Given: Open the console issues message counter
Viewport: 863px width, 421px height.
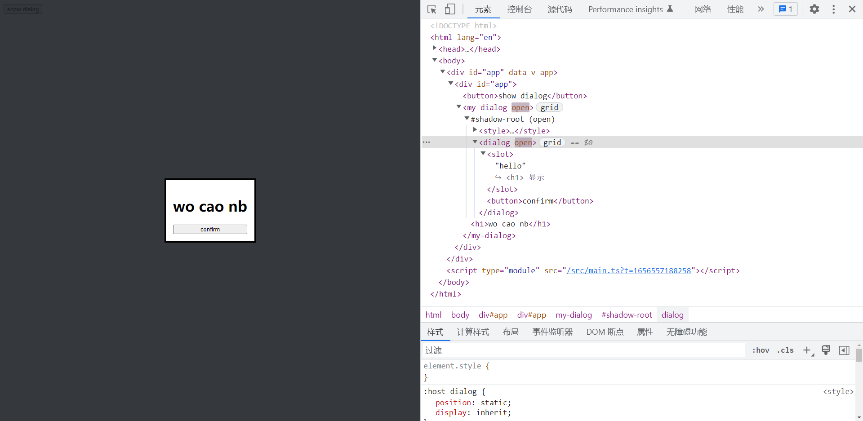Looking at the screenshot, I should pos(785,9).
